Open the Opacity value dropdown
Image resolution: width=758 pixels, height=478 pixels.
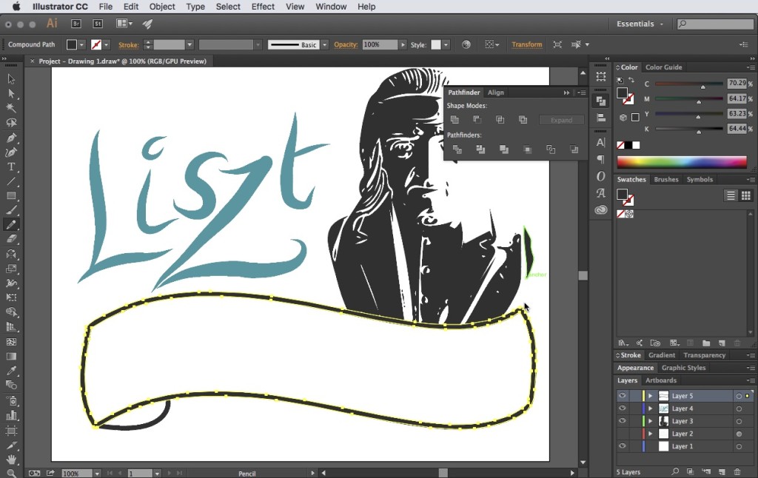click(403, 44)
